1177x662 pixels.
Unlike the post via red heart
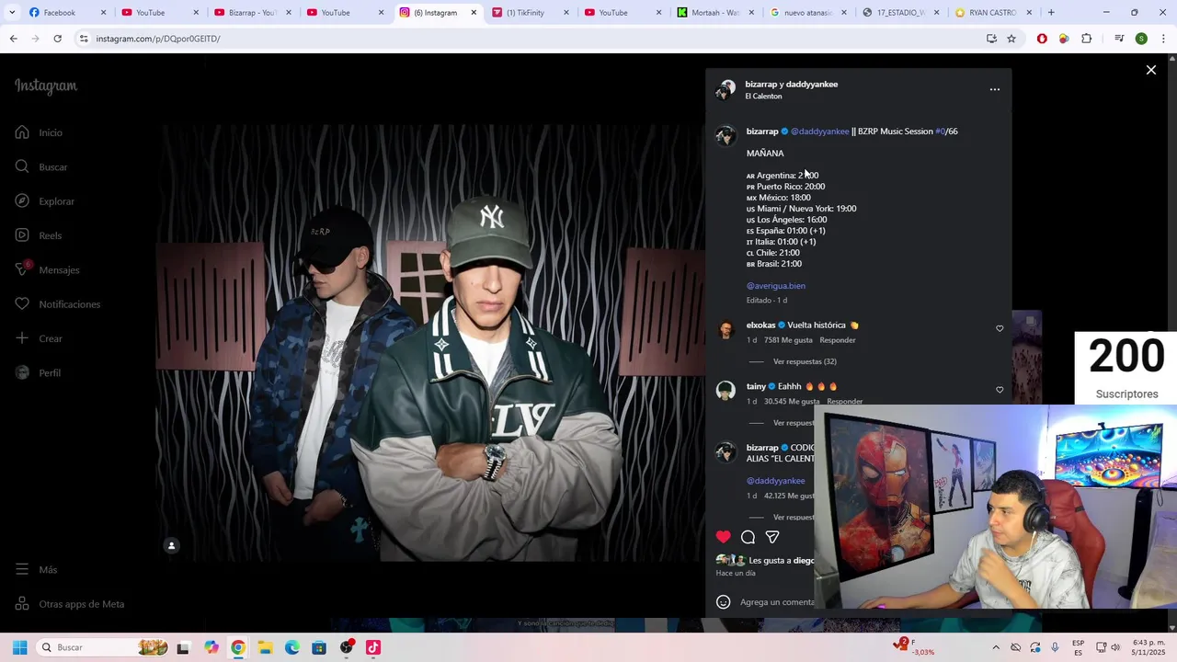pyautogui.click(x=724, y=537)
